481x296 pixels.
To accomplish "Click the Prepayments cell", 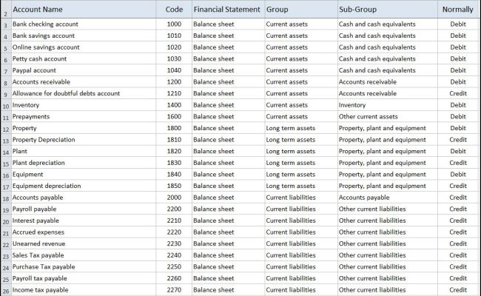I will click(x=84, y=117).
